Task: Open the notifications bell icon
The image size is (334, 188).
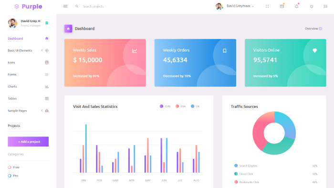Action: click(x=296, y=6)
